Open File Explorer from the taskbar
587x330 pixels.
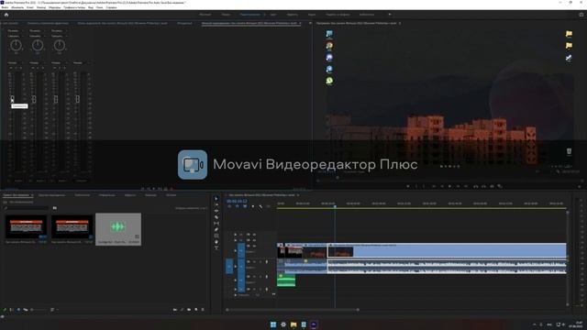tap(293, 324)
